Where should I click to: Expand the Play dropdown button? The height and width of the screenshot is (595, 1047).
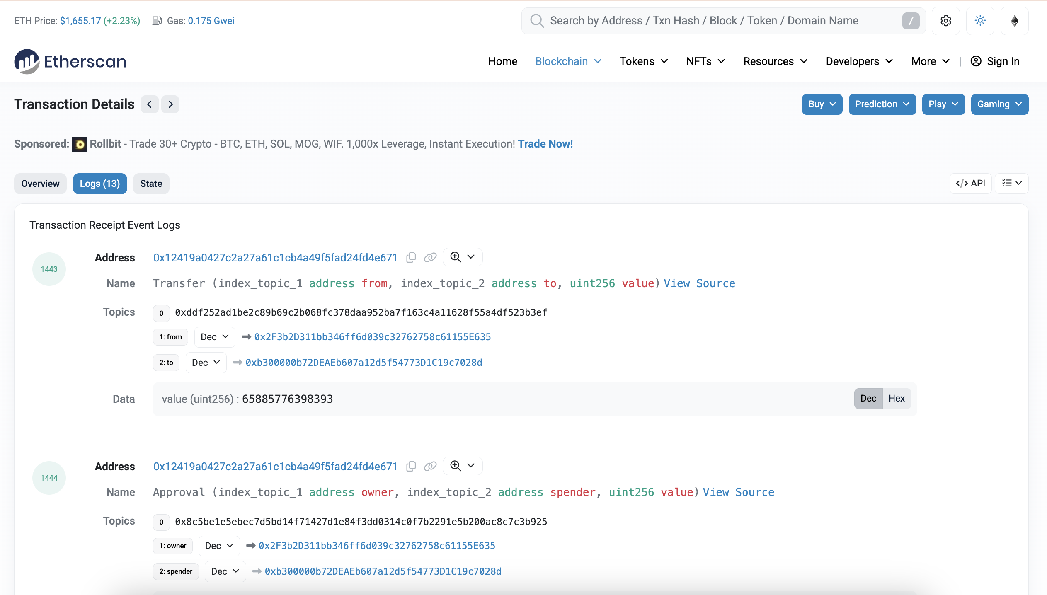tap(943, 104)
